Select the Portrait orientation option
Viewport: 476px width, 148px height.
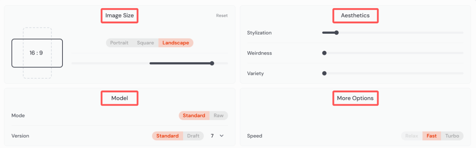(x=119, y=43)
